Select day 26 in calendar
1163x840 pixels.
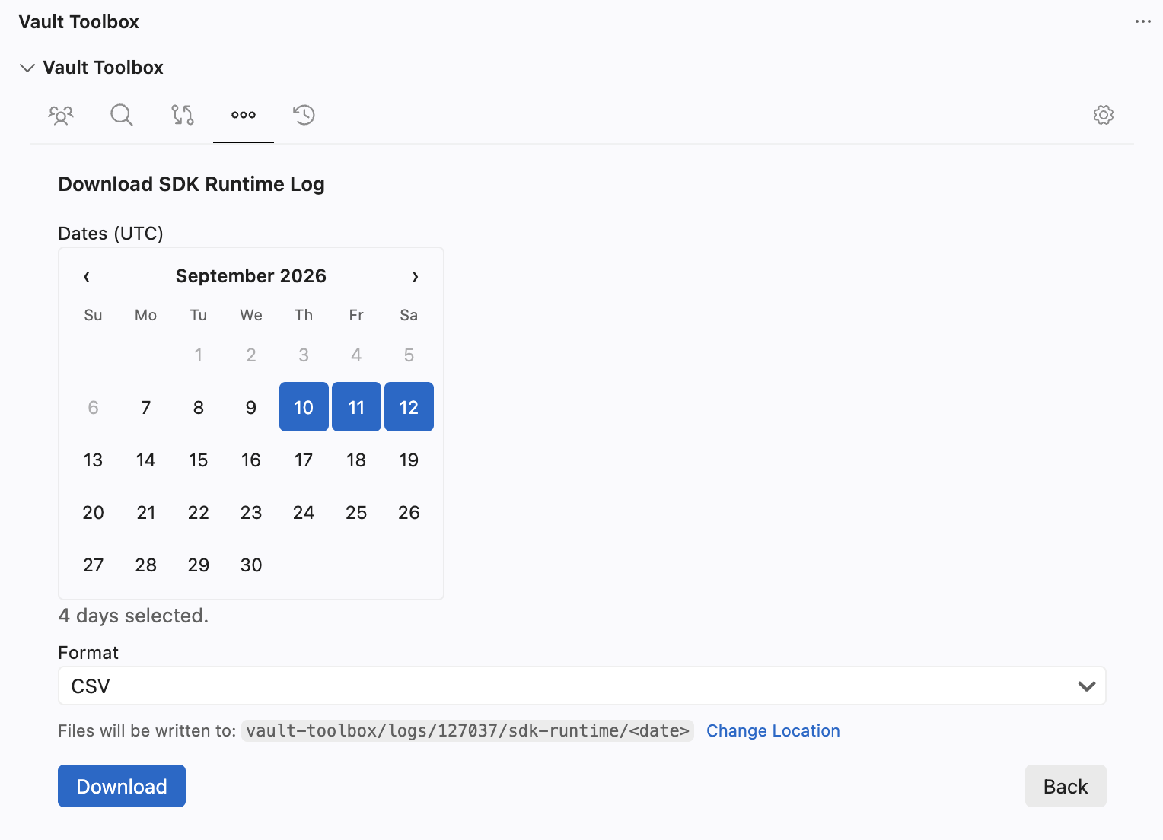coord(409,512)
